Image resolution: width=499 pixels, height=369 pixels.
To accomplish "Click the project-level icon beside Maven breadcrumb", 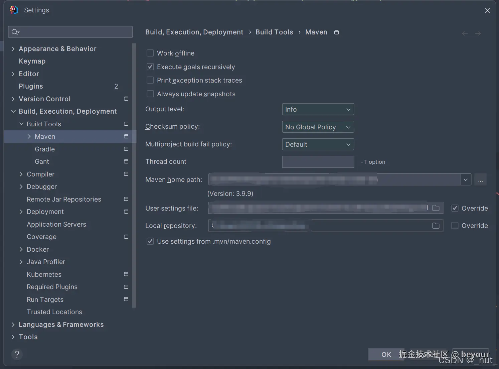I will pos(337,32).
